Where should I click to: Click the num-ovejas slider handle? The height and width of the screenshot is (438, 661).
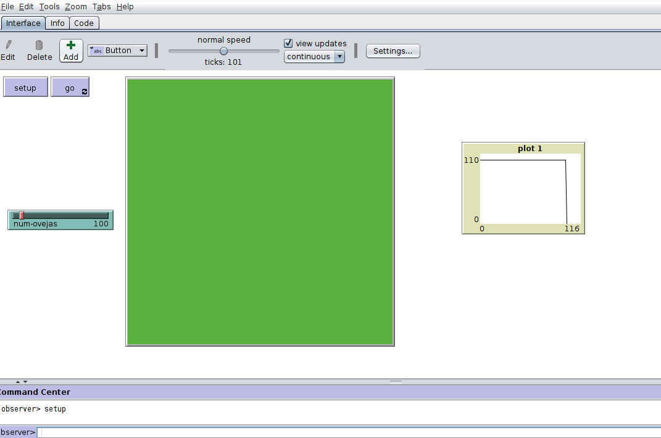tap(21, 215)
